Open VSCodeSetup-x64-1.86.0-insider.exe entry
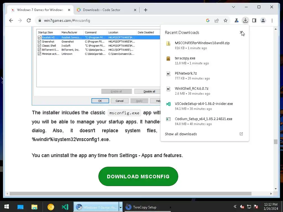This screenshot has height=212, width=283. pos(205,106)
